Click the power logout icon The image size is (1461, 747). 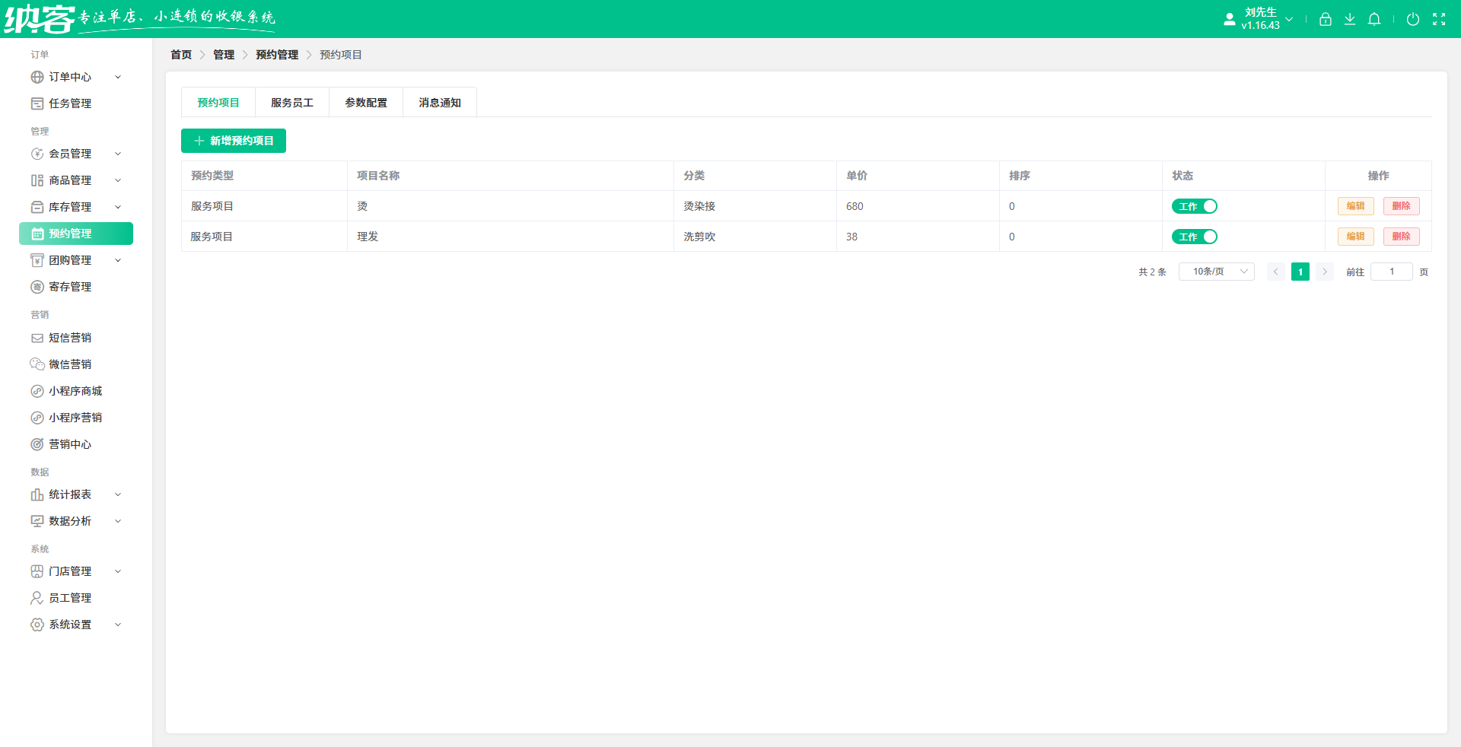[1413, 19]
